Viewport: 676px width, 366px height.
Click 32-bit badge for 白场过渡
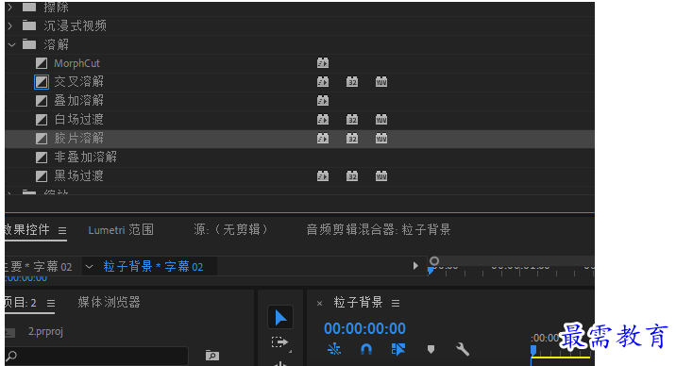(352, 119)
